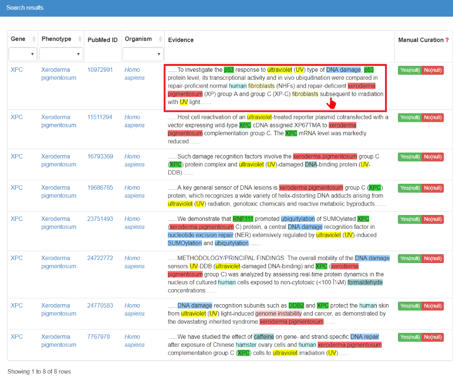Screen dimensions: 453x376
Task: Click Yes(null) for PubMed 7767978 row
Action: tap(410, 337)
